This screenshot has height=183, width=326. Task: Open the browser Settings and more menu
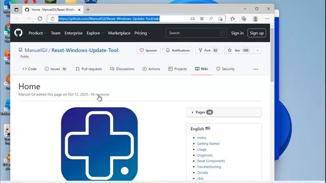(267, 19)
